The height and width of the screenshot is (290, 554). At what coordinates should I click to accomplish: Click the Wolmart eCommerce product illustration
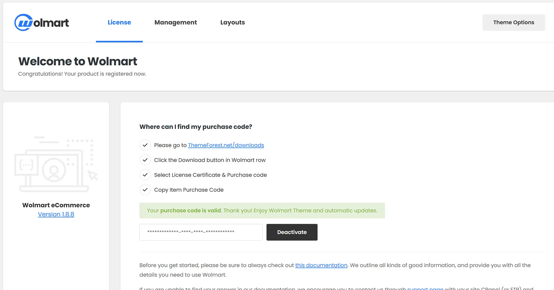[56, 164]
